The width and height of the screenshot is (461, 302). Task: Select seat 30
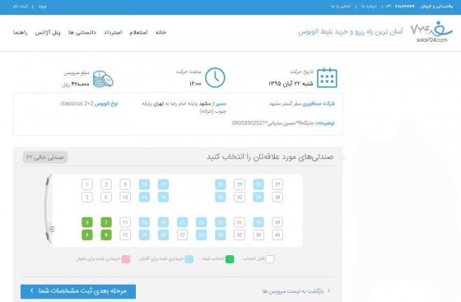click(x=240, y=197)
